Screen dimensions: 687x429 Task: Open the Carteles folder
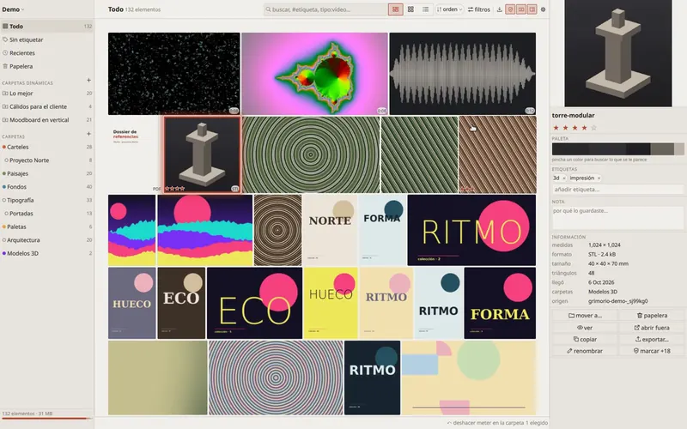tap(46, 147)
